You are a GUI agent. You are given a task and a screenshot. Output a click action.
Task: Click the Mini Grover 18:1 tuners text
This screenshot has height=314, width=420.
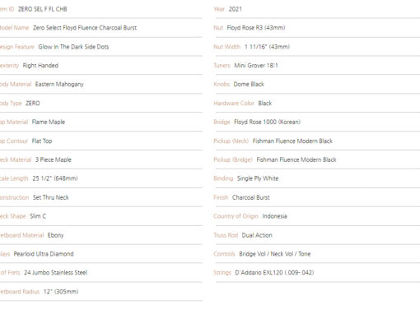click(x=256, y=66)
